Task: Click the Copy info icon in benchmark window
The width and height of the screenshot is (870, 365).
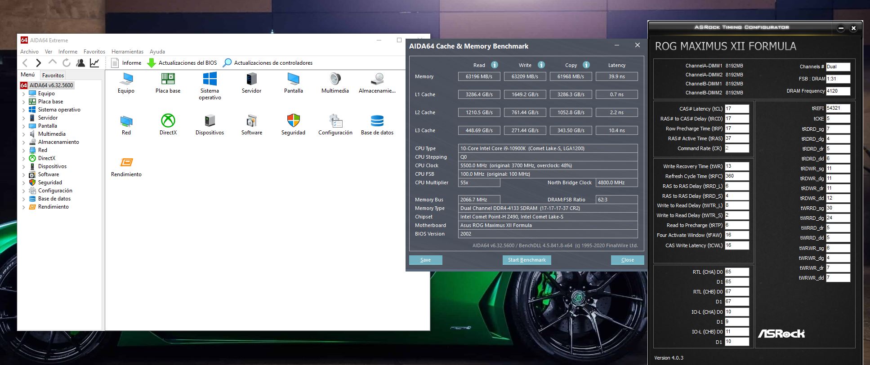Action: click(x=586, y=65)
